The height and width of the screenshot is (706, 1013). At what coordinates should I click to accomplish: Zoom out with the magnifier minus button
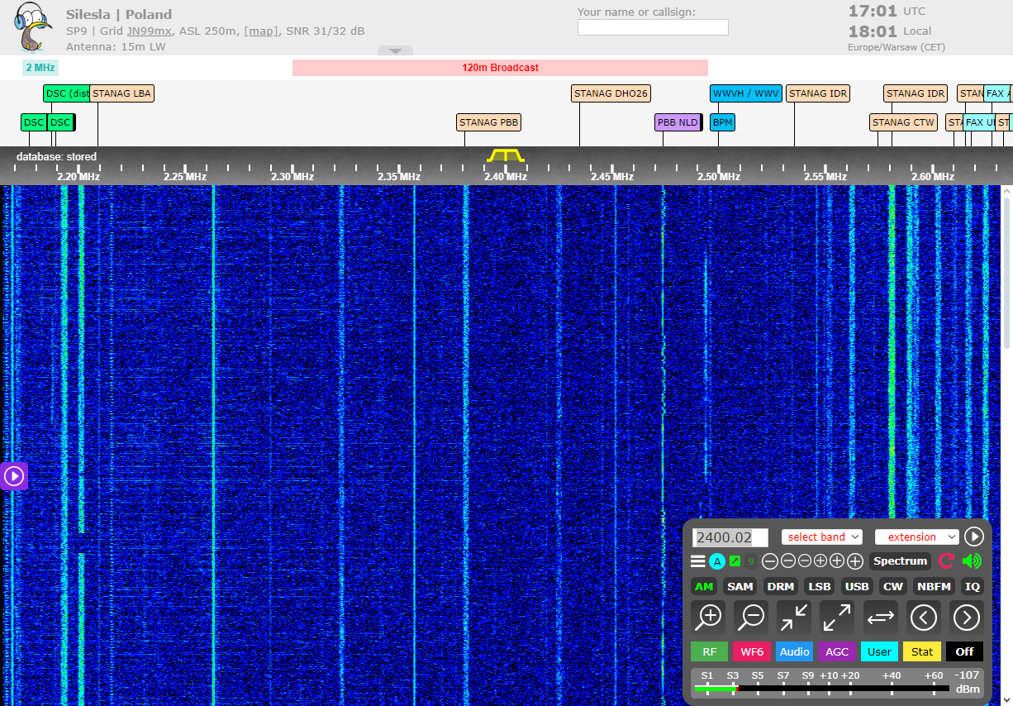point(752,617)
